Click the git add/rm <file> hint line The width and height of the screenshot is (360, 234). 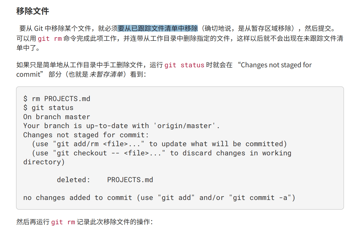point(159,144)
